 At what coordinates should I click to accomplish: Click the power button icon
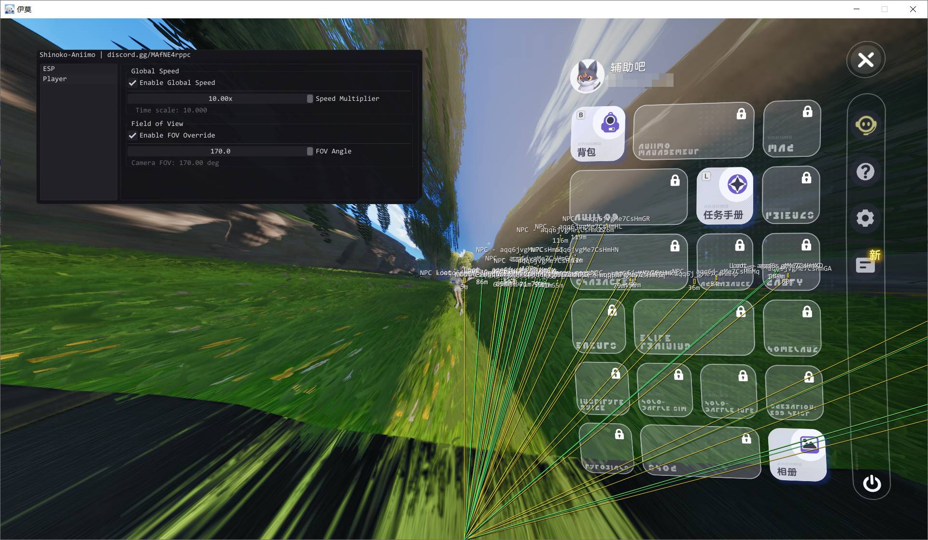(872, 483)
